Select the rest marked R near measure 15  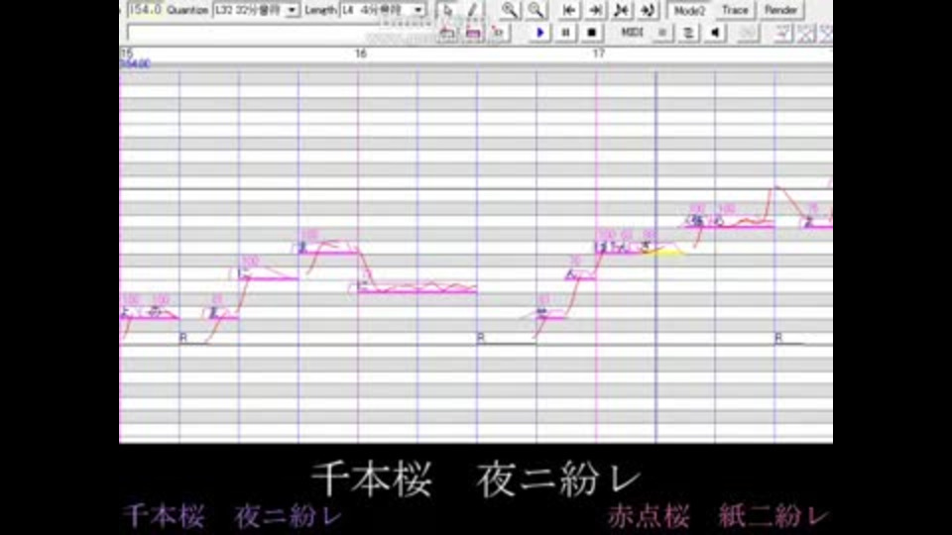(193, 339)
